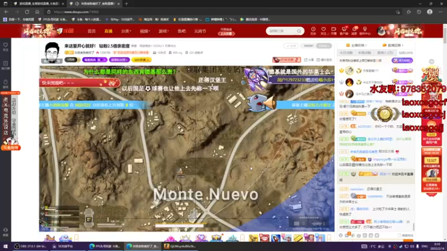The height and width of the screenshot is (251, 447).
Task: Click the 可投次数 2 button
Action: pos(287,60)
